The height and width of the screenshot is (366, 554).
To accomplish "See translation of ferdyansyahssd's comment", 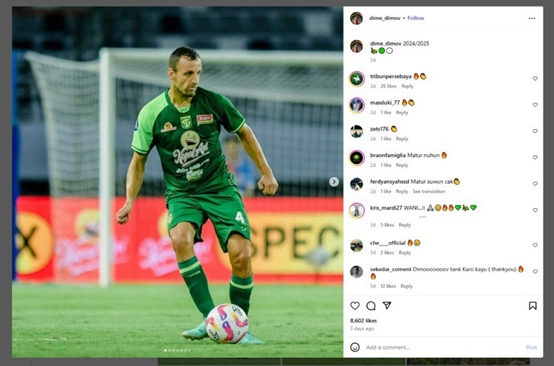I will pos(428,191).
